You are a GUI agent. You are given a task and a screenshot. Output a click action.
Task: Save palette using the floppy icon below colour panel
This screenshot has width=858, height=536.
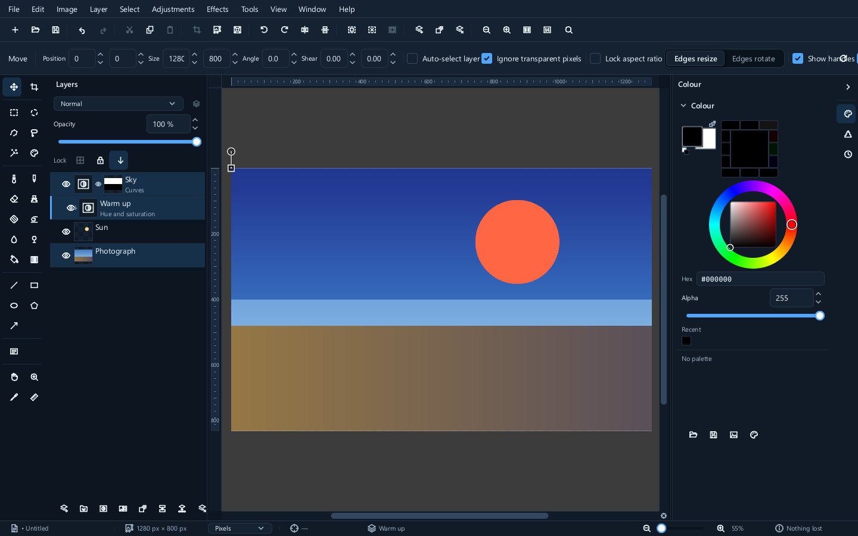[x=713, y=435]
